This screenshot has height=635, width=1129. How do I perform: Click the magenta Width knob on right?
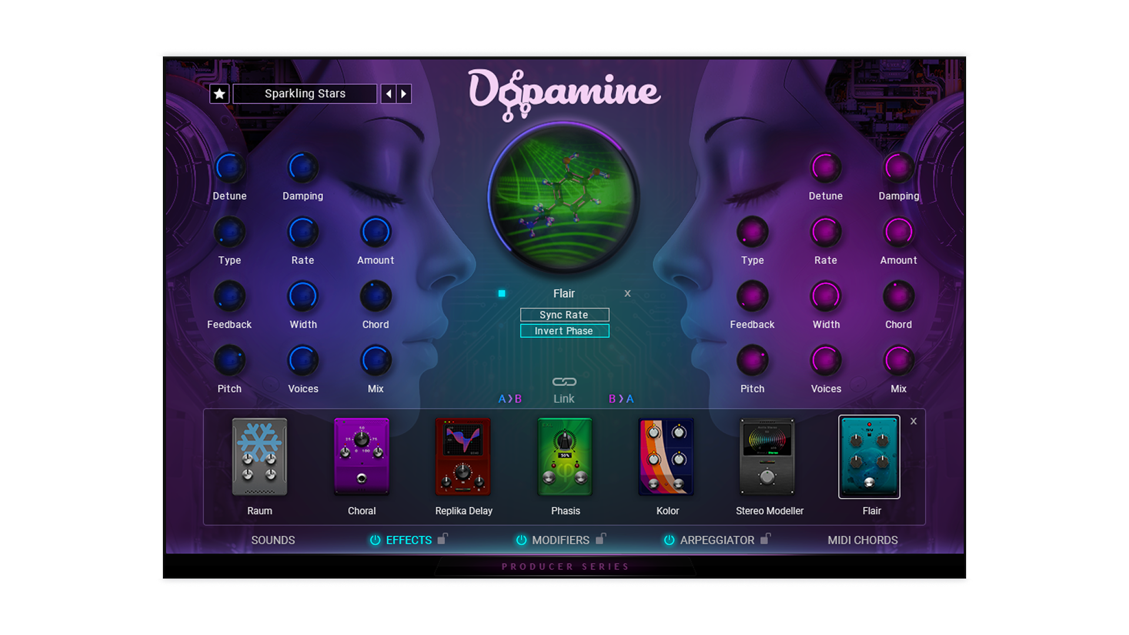pyautogui.click(x=826, y=296)
